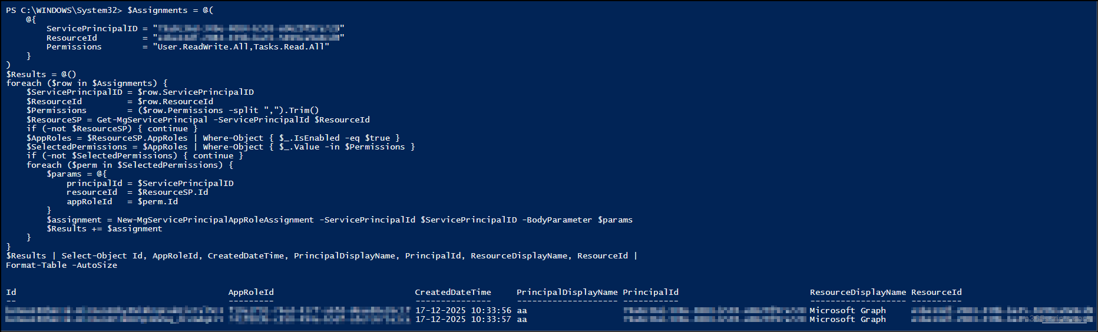Click the Id column header in the output
The width and height of the screenshot is (1098, 332).
coord(11,293)
